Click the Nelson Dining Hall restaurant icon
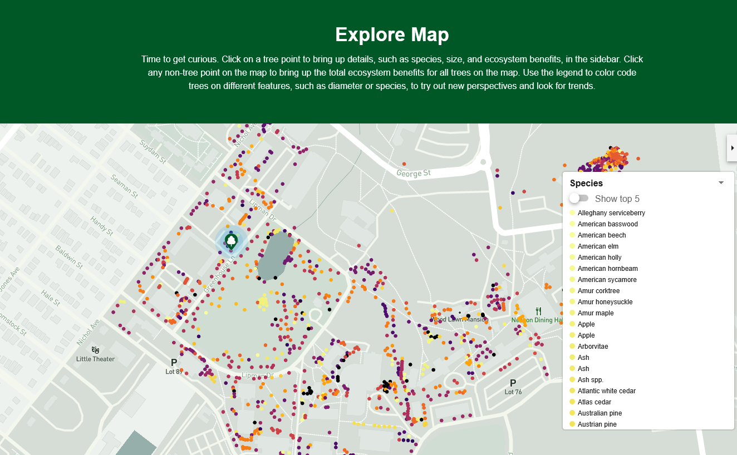The height and width of the screenshot is (455, 737). click(x=538, y=311)
